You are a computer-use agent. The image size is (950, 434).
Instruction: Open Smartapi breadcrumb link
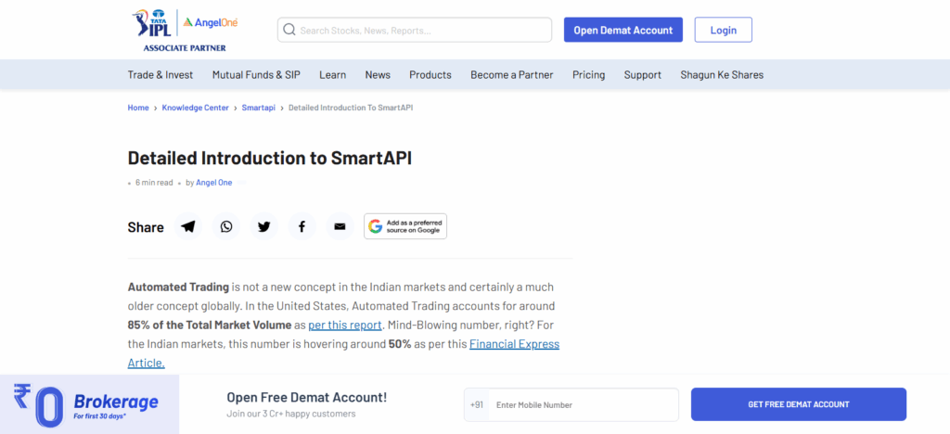coord(259,108)
